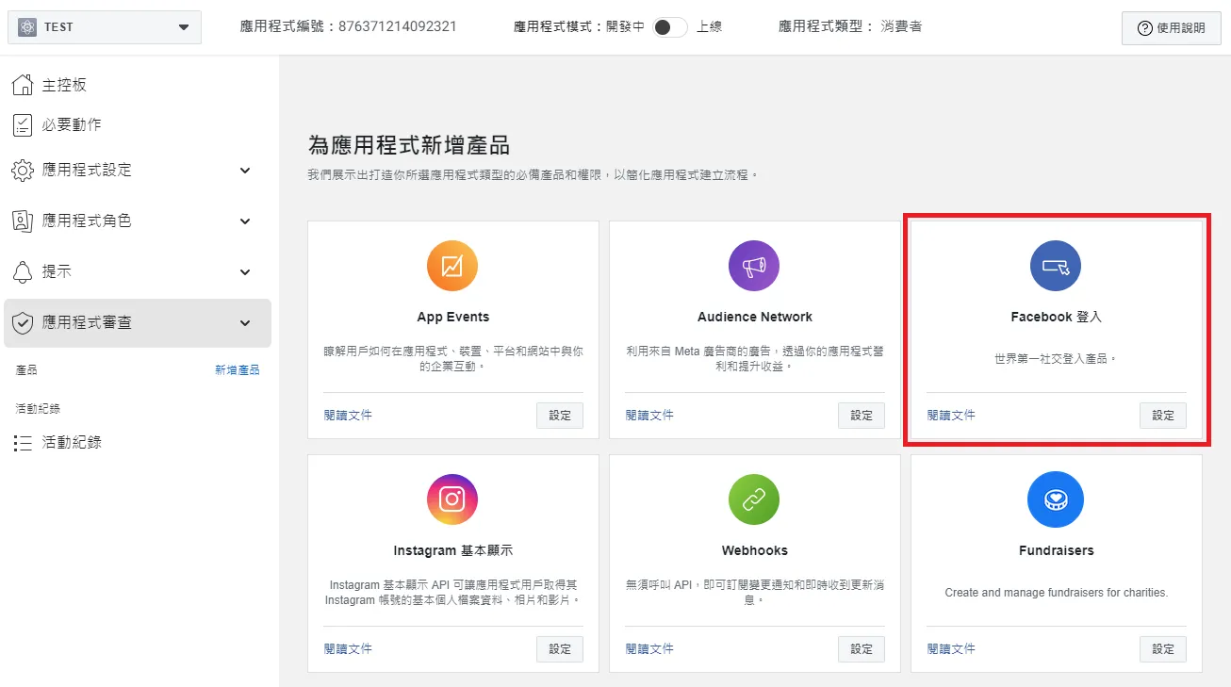Select 應用程式角色 sidebar item
The width and height of the screenshot is (1231, 687).
tap(138, 221)
